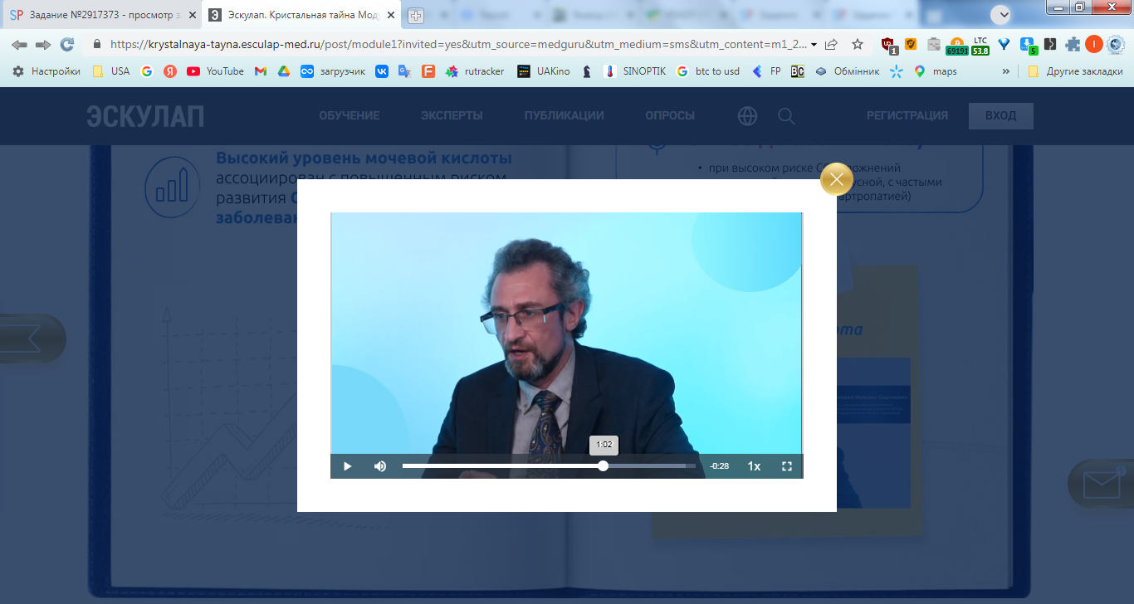The image size is (1134, 604).
Task: Click the video progress bar handle
Action: 604,466
